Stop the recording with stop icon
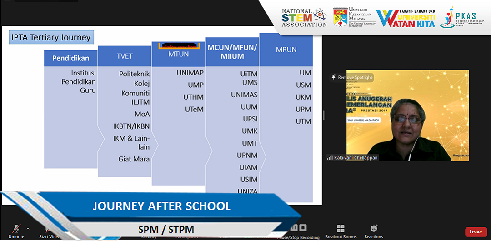 [x=303, y=228]
